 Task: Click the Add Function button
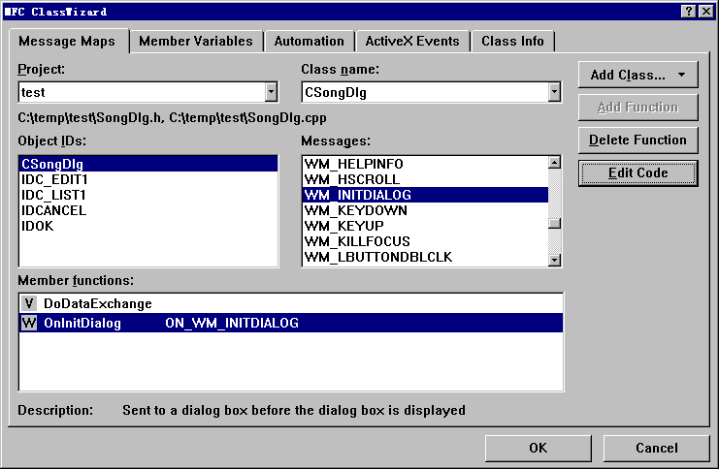(637, 108)
